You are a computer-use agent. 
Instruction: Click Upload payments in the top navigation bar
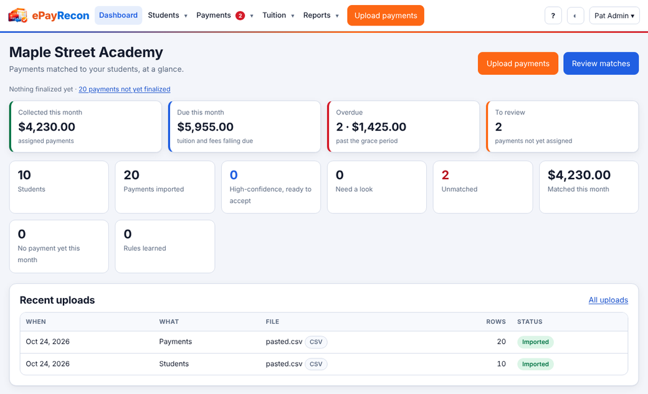coord(386,16)
